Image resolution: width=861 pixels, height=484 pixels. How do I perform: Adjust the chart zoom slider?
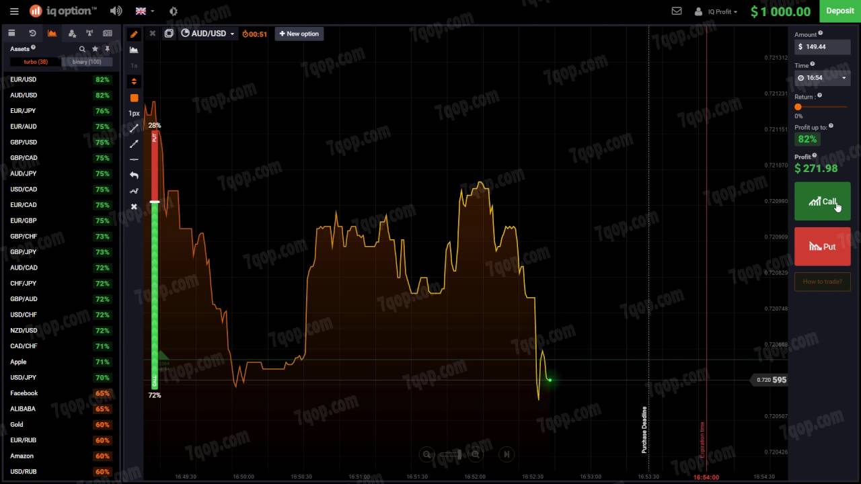tap(451, 454)
